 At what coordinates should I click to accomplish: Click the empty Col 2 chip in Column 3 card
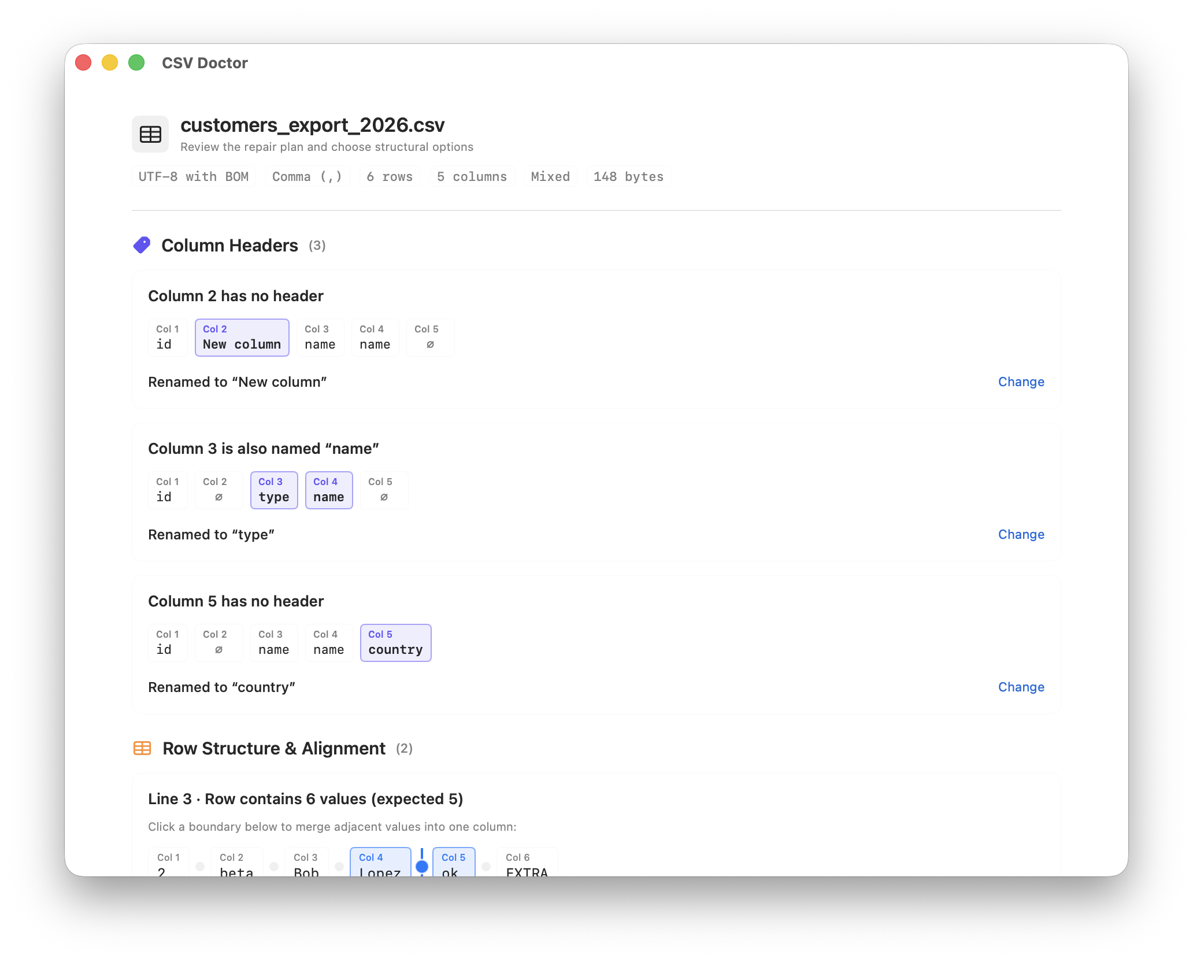point(218,490)
